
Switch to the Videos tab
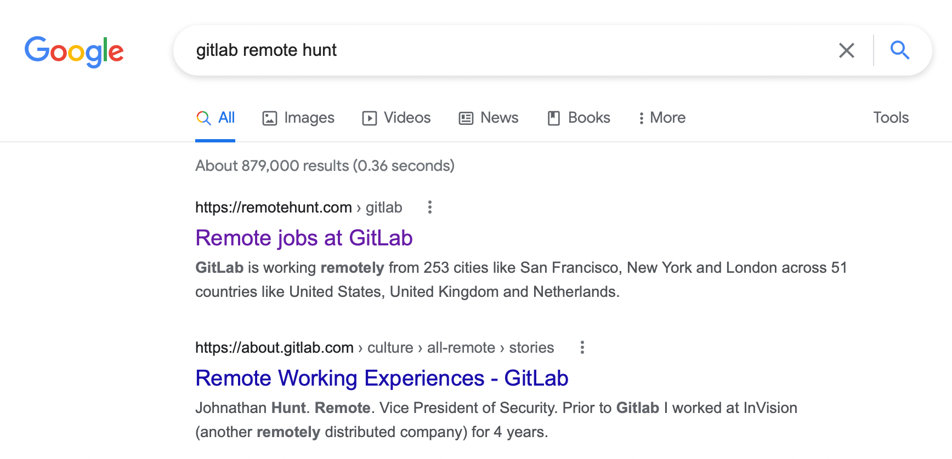click(x=396, y=118)
